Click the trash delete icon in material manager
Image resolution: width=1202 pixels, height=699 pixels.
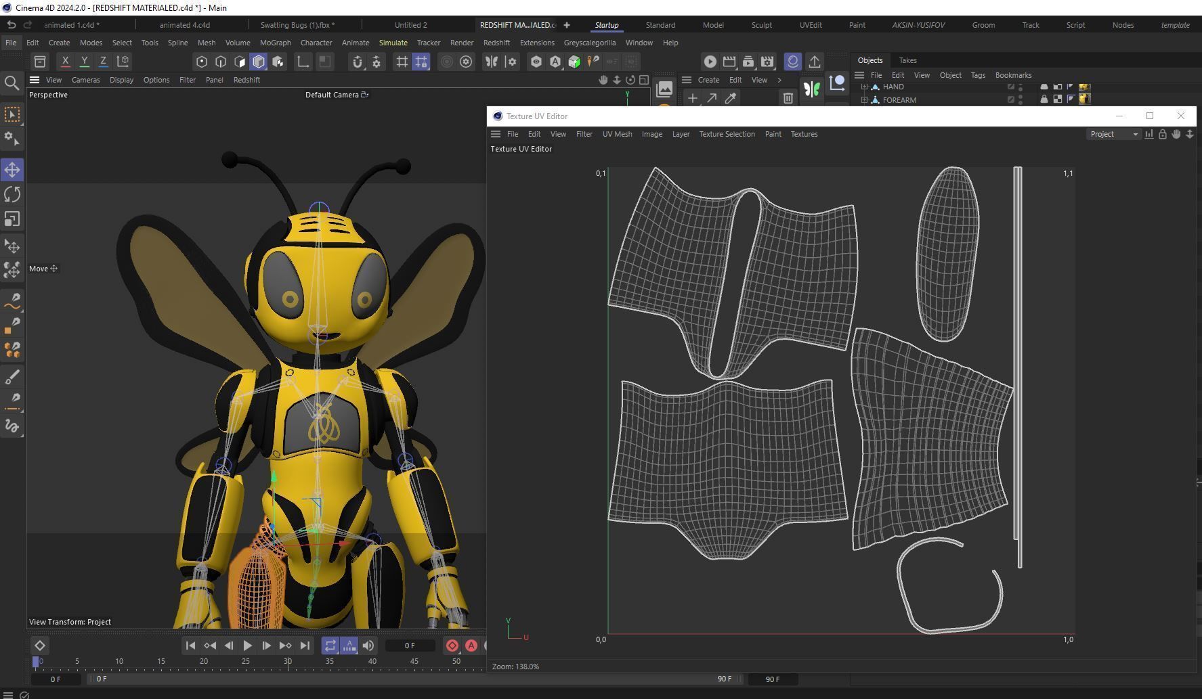click(x=788, y=99)
